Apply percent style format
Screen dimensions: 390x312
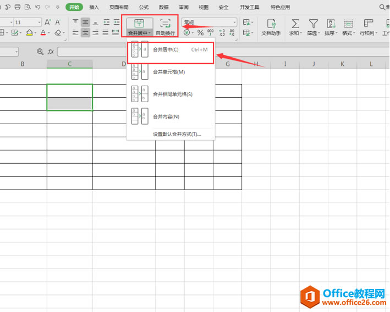200,32
